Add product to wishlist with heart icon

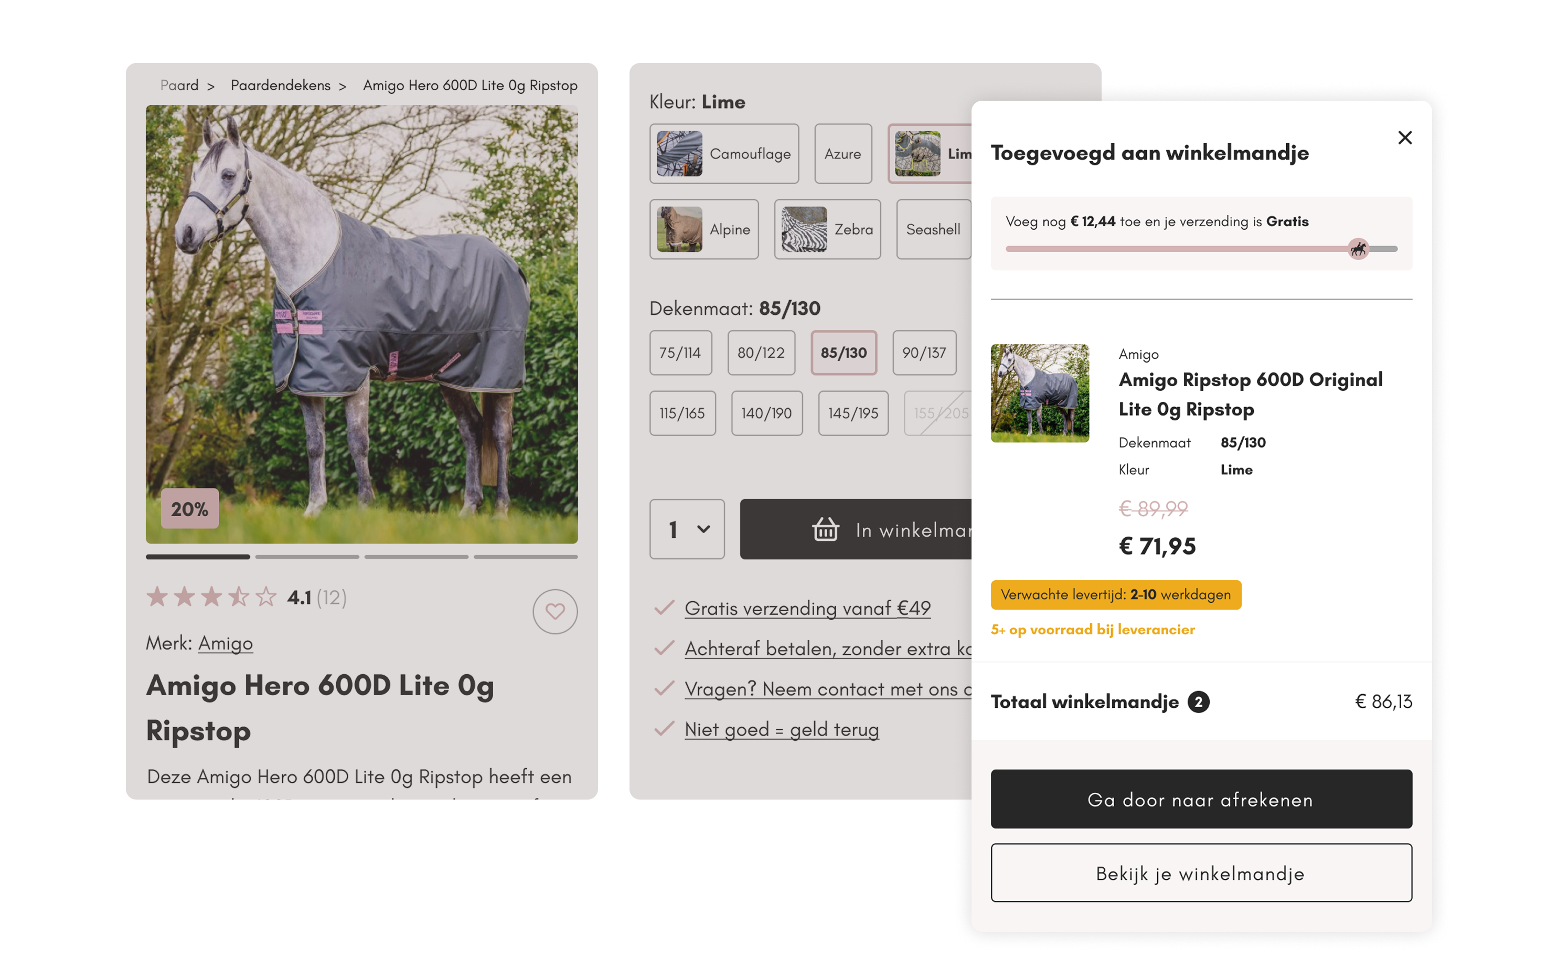pyautogui.click(x=555, y=611)
